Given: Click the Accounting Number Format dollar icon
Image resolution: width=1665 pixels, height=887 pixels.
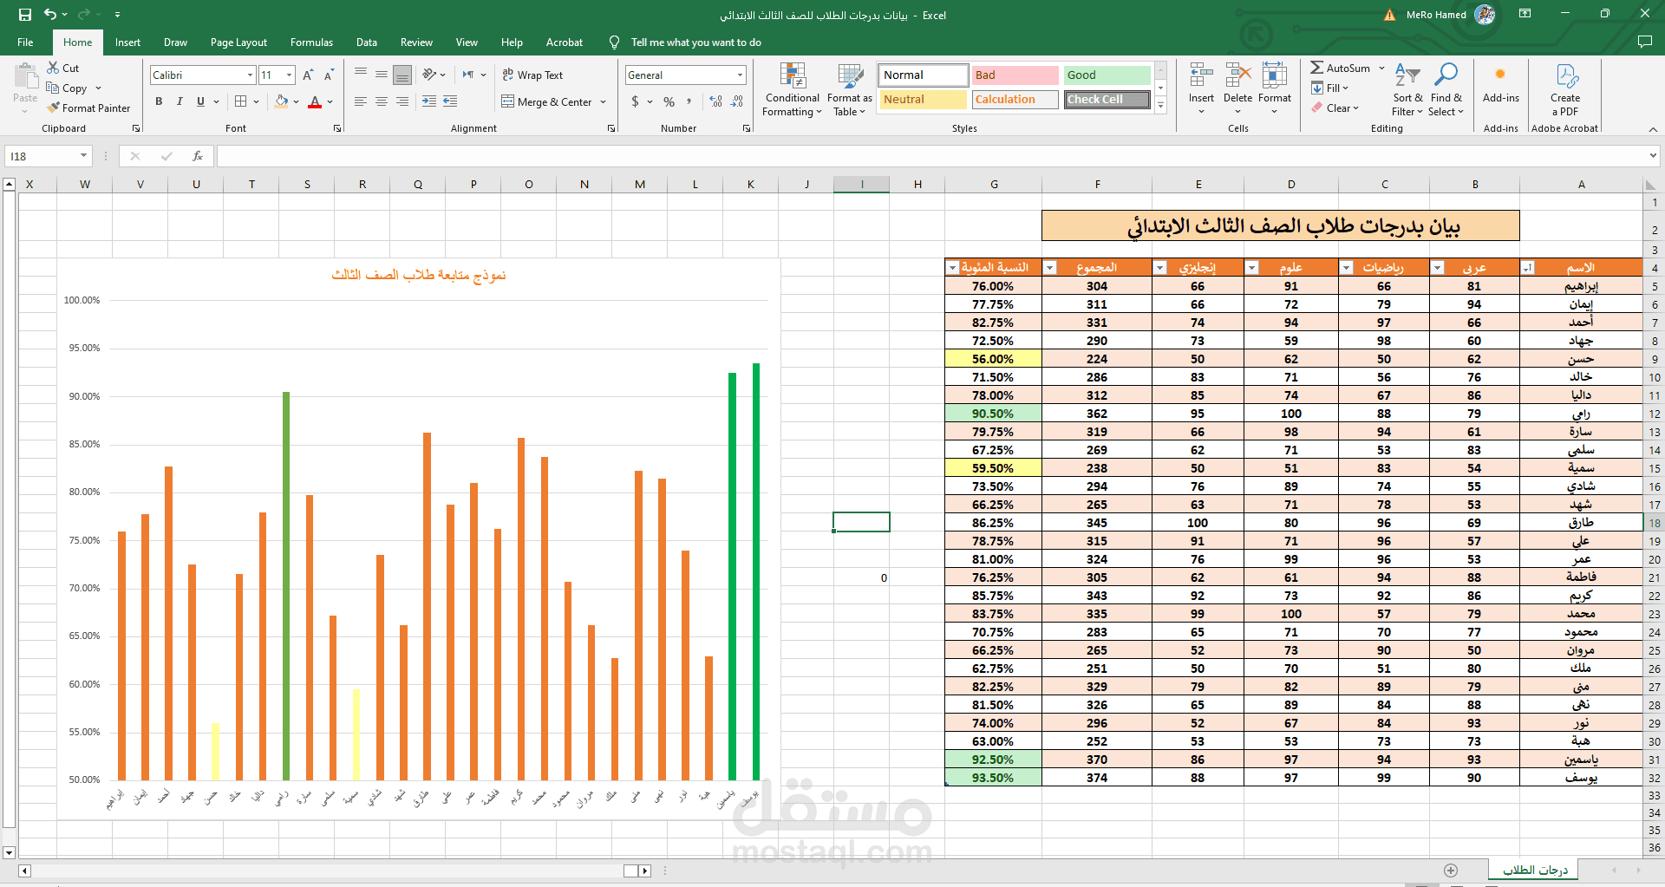Looking at the screenshot, I should [x=636, y=101].
